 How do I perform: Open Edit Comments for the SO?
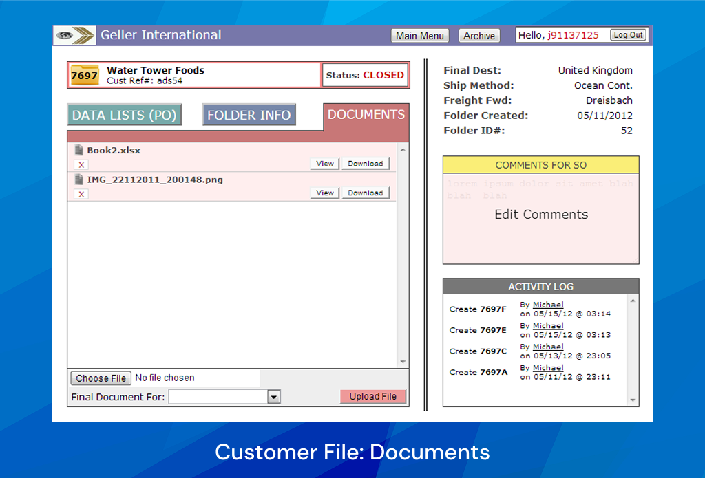(x=541, y=214)
